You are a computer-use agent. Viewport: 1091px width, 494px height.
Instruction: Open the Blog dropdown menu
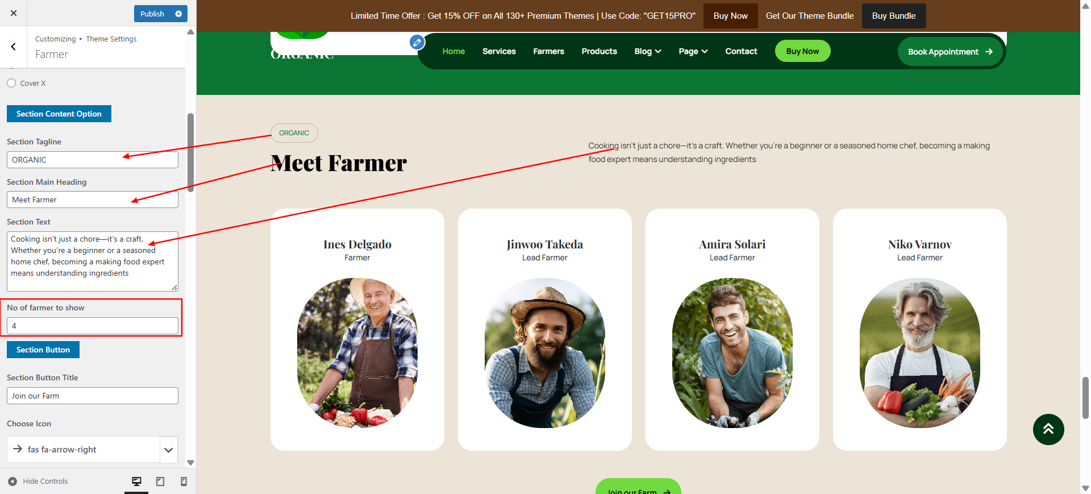[x=648, y=51]
